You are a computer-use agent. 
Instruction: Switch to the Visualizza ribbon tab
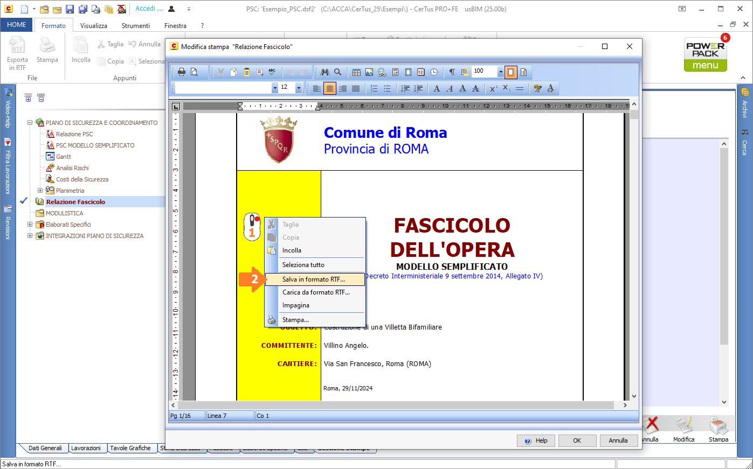[x=94, y=25]
